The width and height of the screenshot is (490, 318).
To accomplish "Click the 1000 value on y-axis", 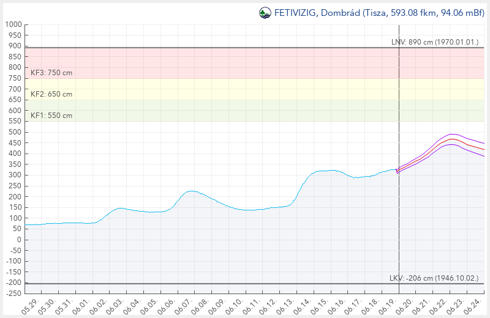I will pyautogui.click(x=13, y=24).
